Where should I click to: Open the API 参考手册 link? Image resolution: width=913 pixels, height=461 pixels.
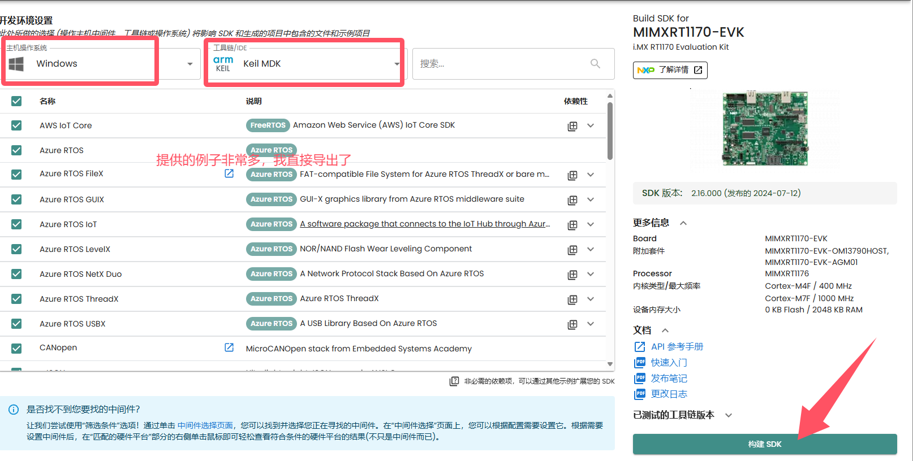coord(677,346)
